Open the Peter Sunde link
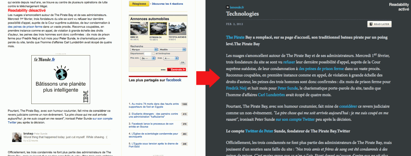This screenshot has height=156, width=411. [x=287, y=88]
